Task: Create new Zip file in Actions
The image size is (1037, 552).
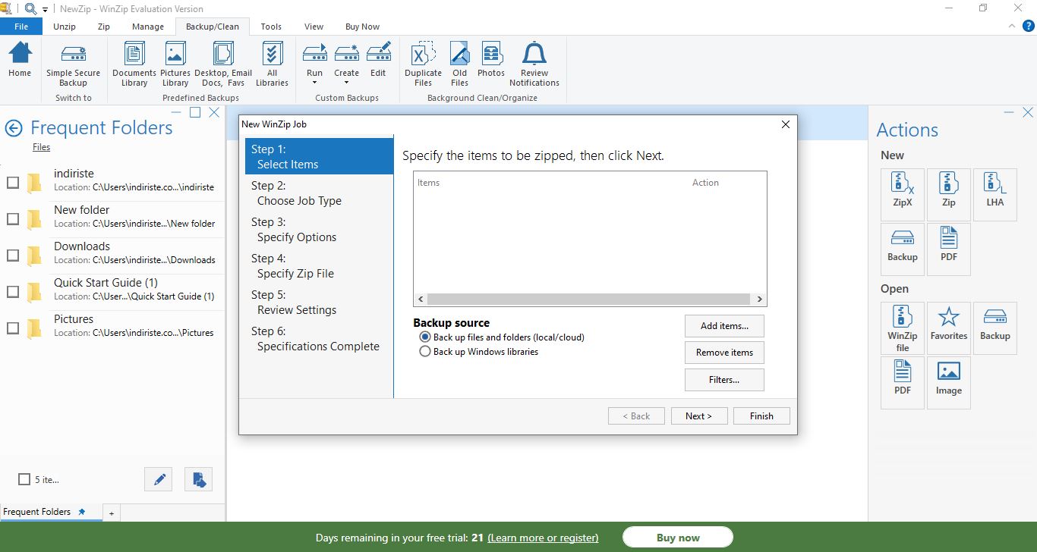Action: pos(949,195)
